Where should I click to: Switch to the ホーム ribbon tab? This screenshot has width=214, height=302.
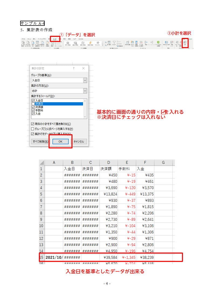point(29,39)
